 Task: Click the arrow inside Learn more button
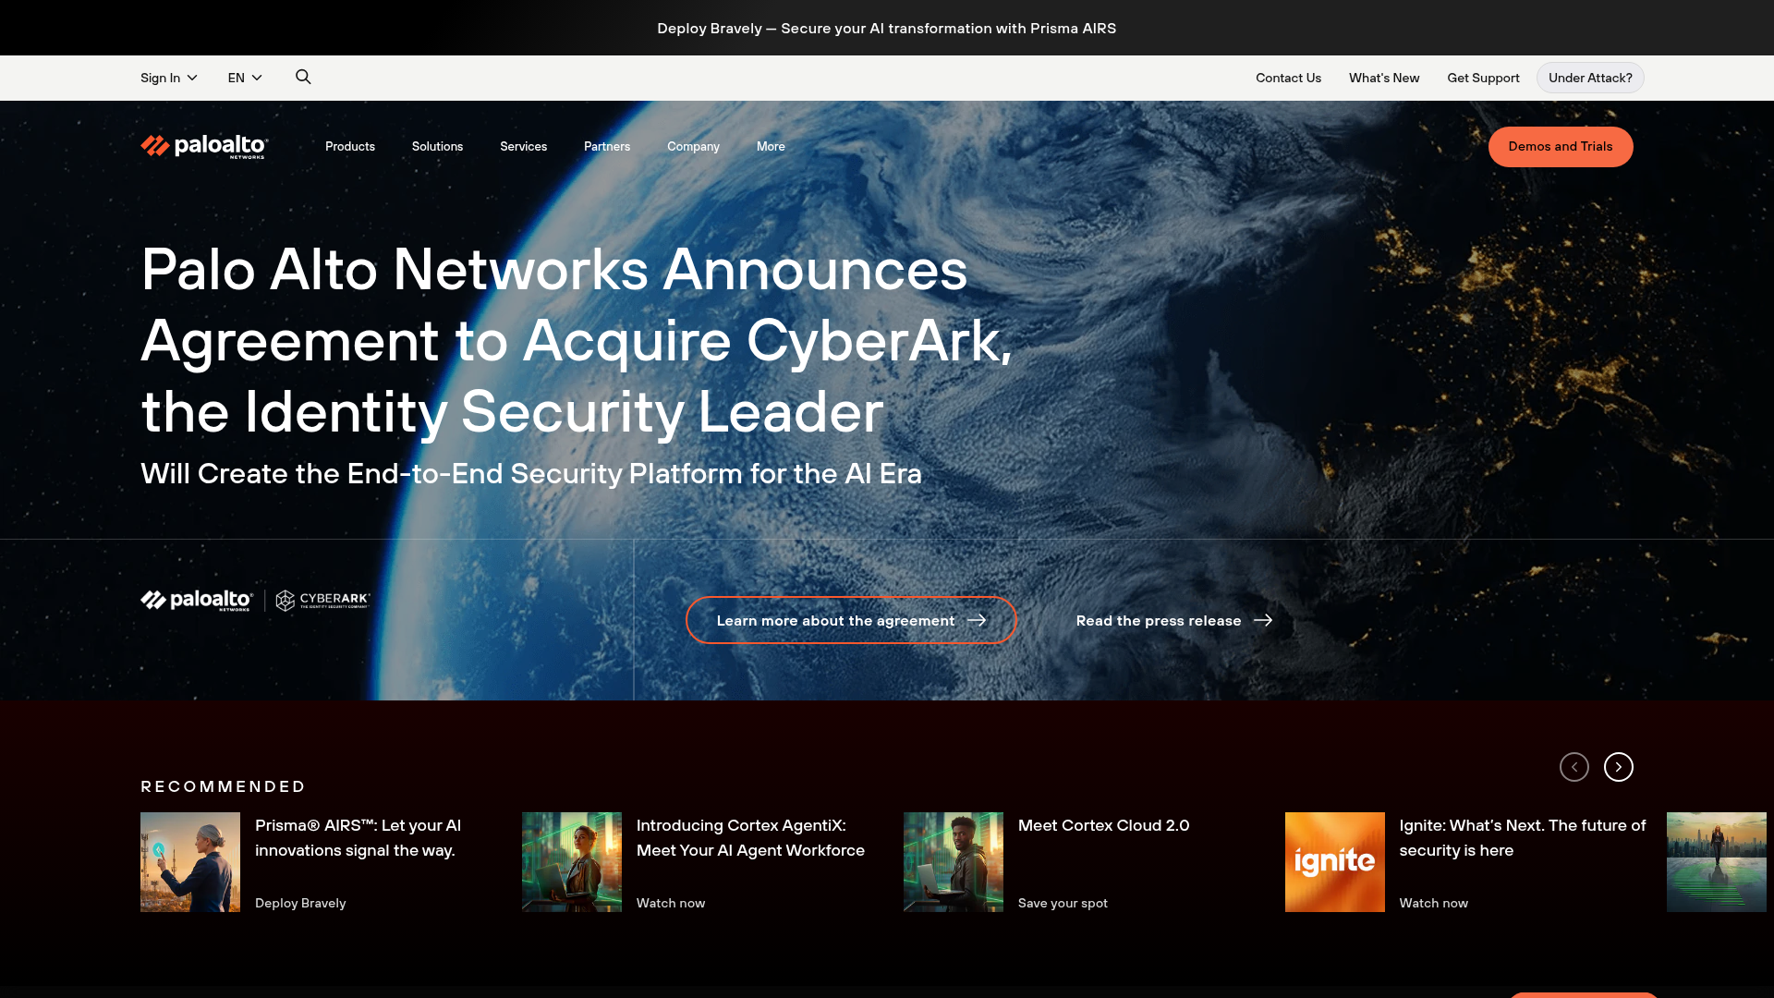(x=978, y=620)
